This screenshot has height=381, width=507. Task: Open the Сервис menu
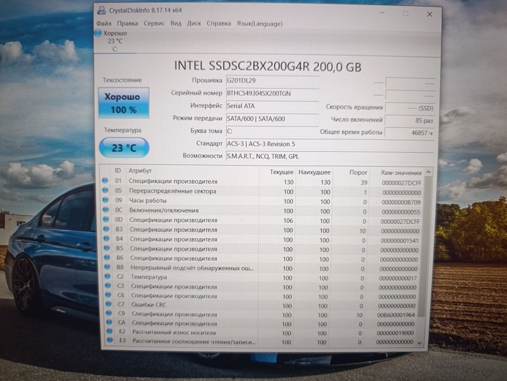[154, 23]
